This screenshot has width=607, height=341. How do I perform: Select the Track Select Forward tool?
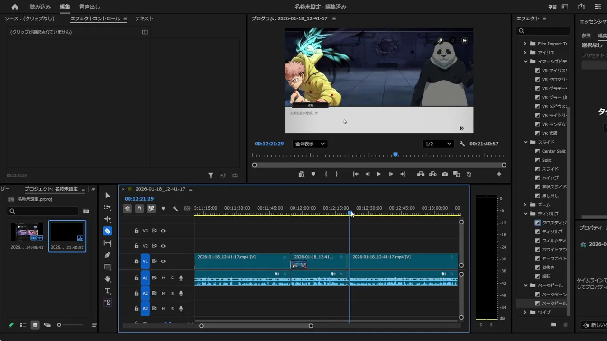point(108,207)
